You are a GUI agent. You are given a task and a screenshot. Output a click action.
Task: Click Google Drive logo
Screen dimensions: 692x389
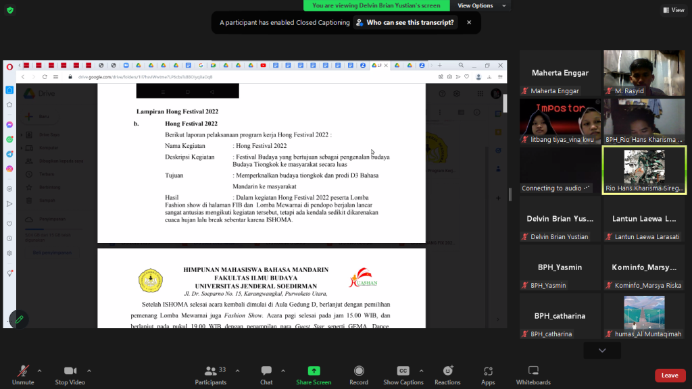click(x=39, y=93)
